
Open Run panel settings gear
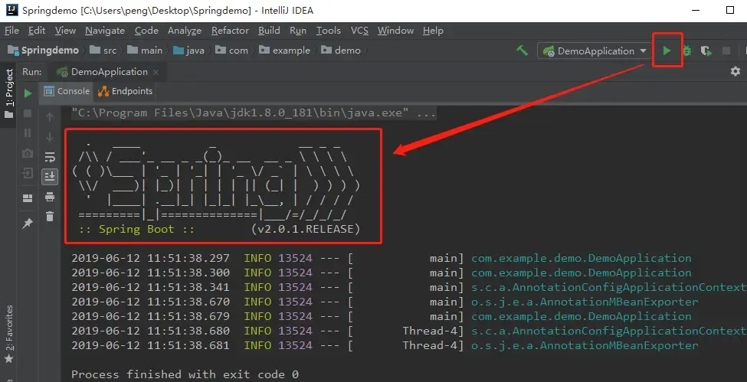(735, 71)
